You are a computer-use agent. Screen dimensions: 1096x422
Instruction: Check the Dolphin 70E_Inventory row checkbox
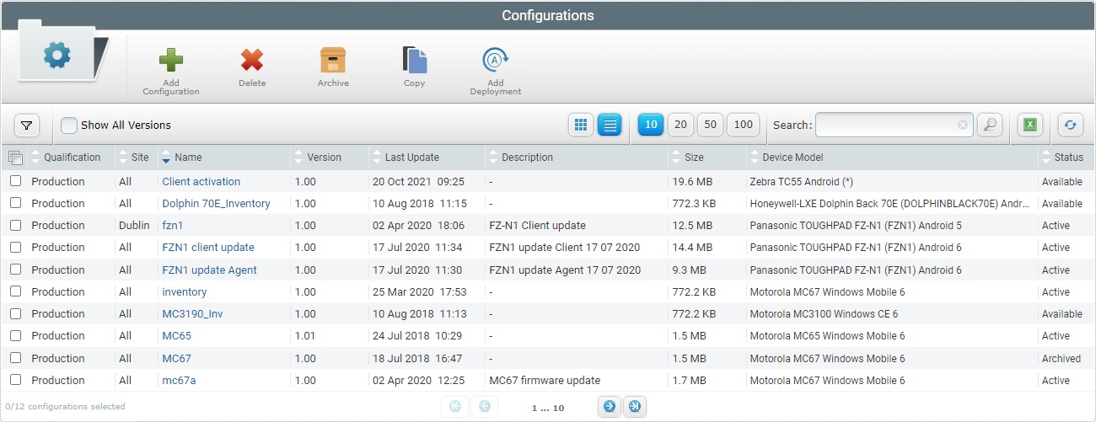15,203
